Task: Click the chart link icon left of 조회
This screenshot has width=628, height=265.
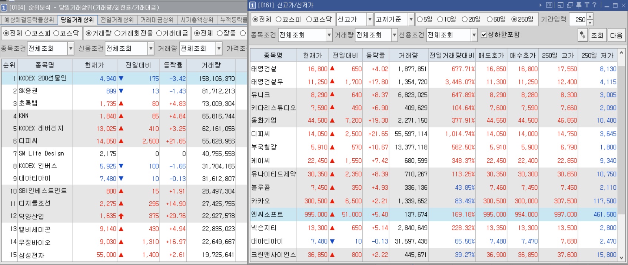Action: click(582, 35)
